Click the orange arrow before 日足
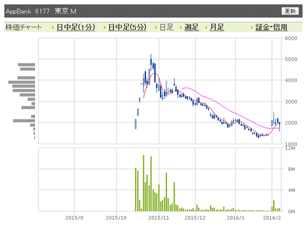The height and width of the screenshot is (230, 306). 156,27
